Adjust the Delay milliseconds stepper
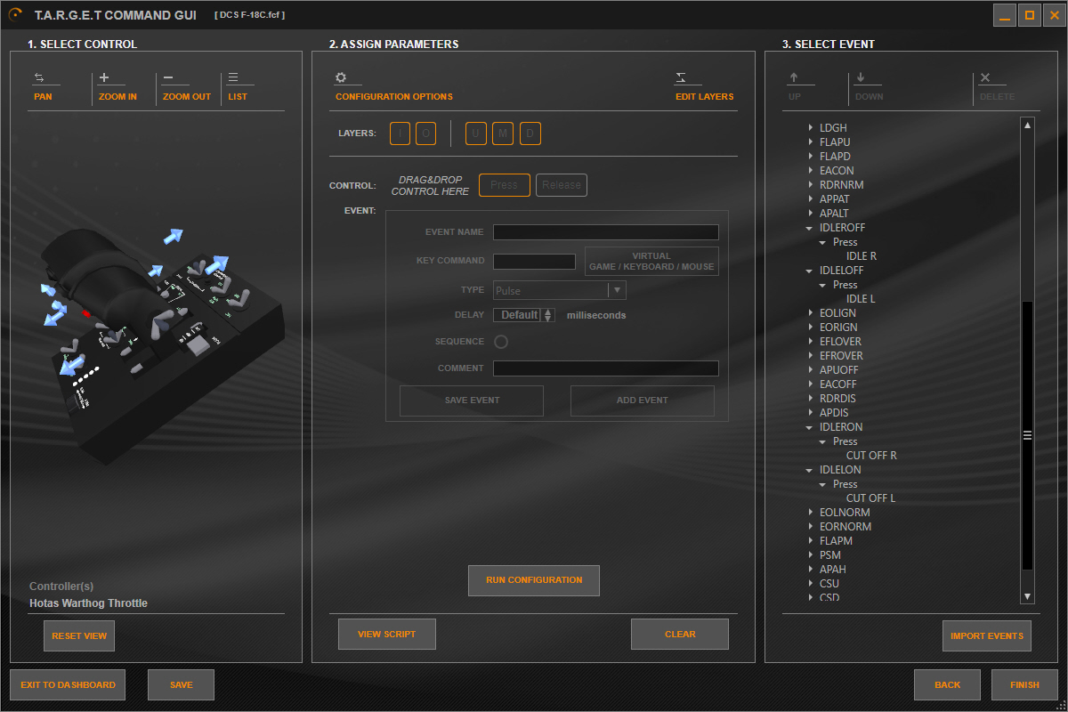1068x712 pixels. 548,315
